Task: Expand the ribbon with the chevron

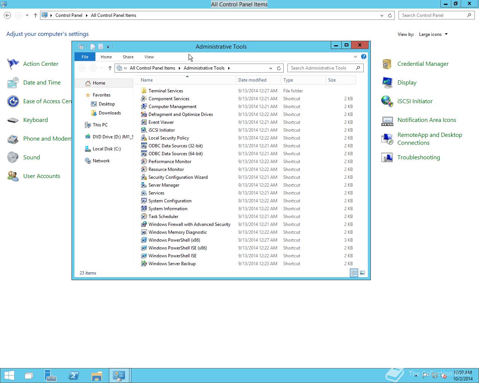Action: 356,57
